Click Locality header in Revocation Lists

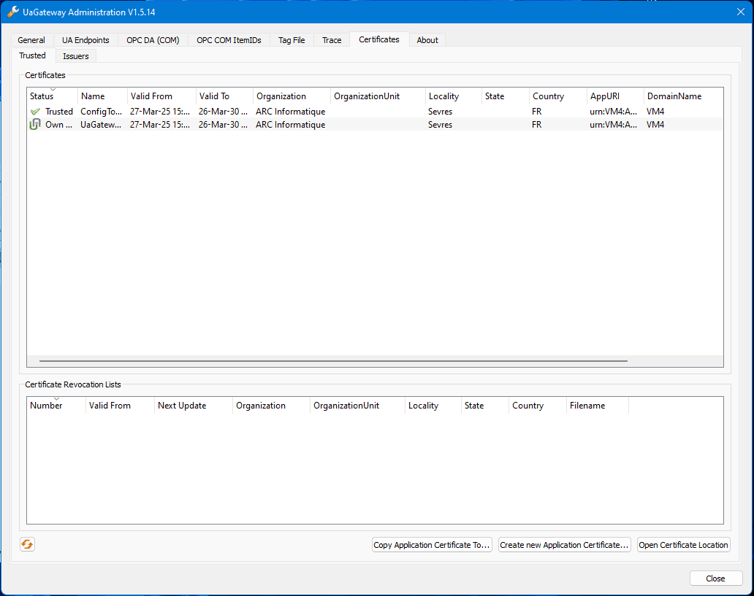(433, 406)
